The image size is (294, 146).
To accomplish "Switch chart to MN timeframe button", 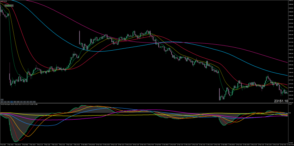I will coord(34,102).
